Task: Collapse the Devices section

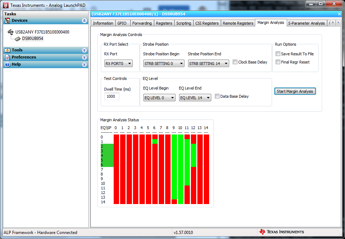Action: coord(84,21)
